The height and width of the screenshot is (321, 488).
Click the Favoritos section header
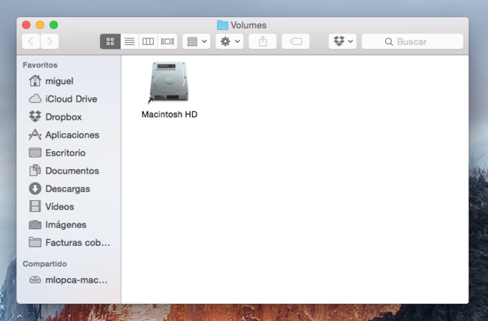click(x=40, y=65)
